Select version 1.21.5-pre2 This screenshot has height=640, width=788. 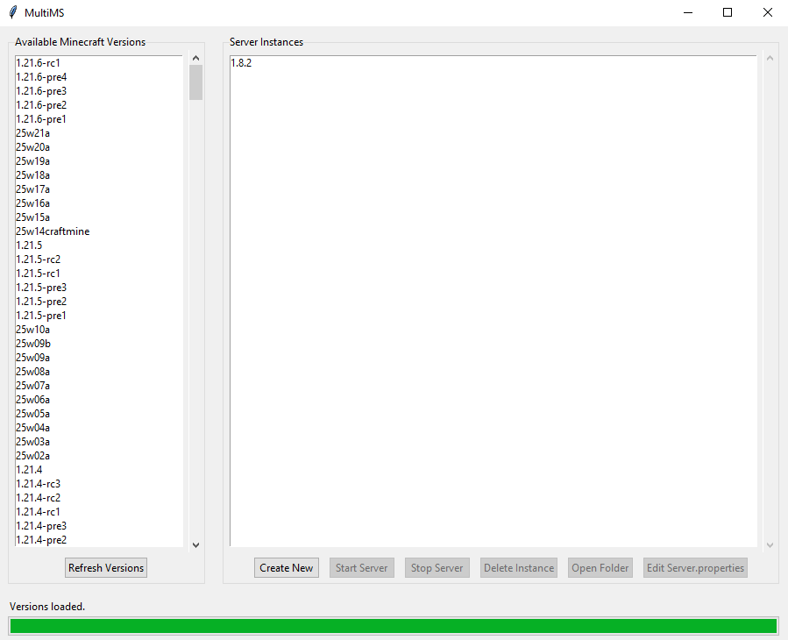click(x=98, y=302)
